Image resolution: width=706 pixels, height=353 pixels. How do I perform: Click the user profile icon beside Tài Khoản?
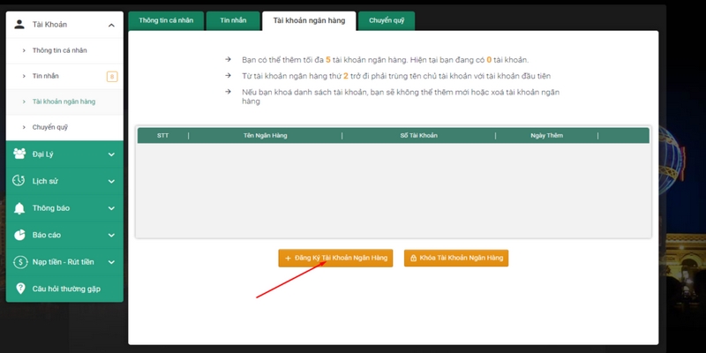coord(19,25)
